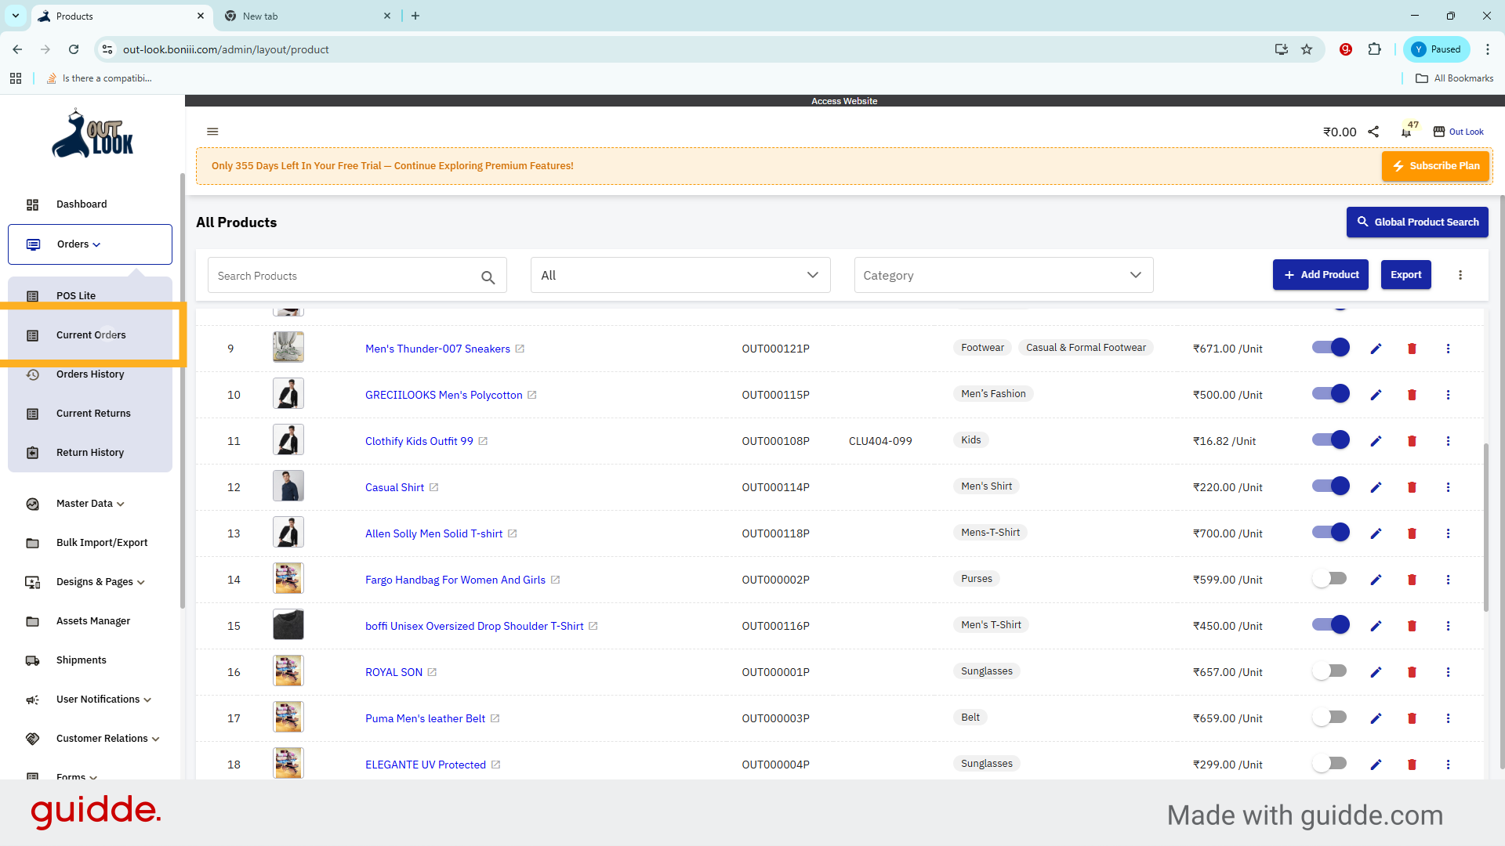1505x846 pixels.
Task: Edit Casual Shirt with pencil icon
Action: [x=1376, y=487]
